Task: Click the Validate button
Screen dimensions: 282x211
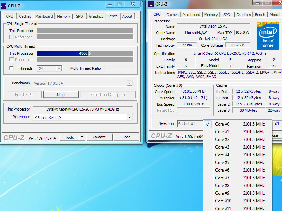Action: coord(99,137)
